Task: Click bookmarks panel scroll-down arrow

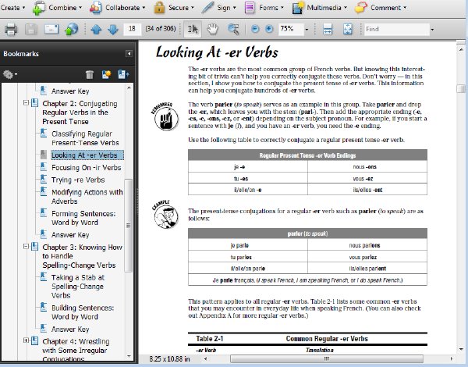Action: point(129,356)
